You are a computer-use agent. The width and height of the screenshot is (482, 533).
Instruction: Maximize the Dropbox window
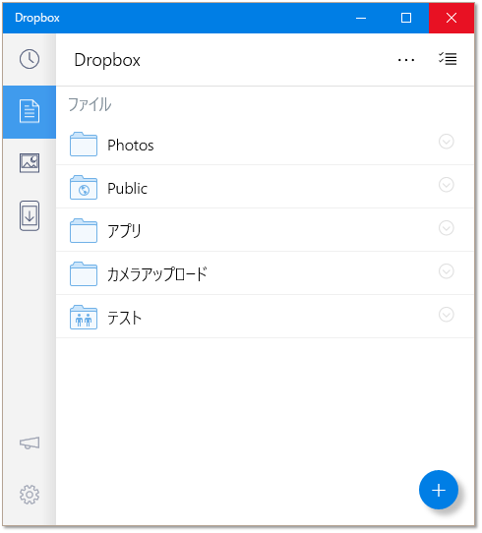[x=406, y=18]
